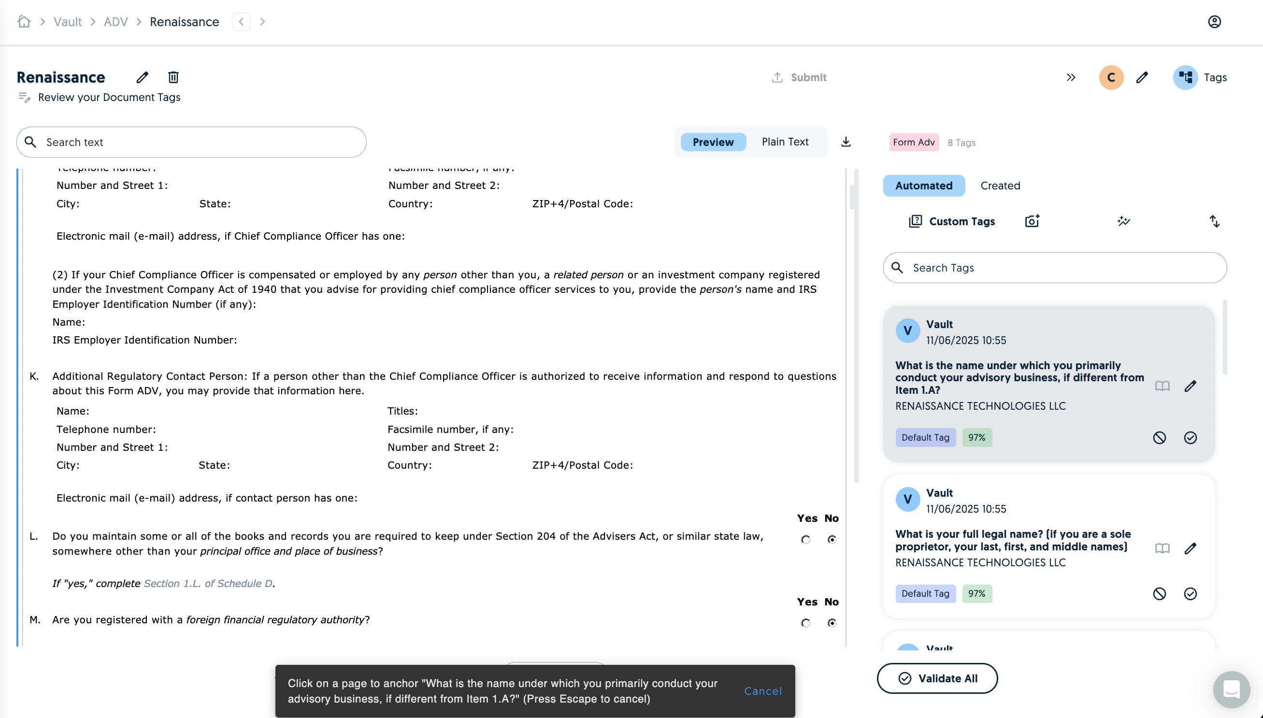Viewport: 1263px width, 718px height.
Task: Click the V avatar on first Vault card
Action: [x=907, y=331]
